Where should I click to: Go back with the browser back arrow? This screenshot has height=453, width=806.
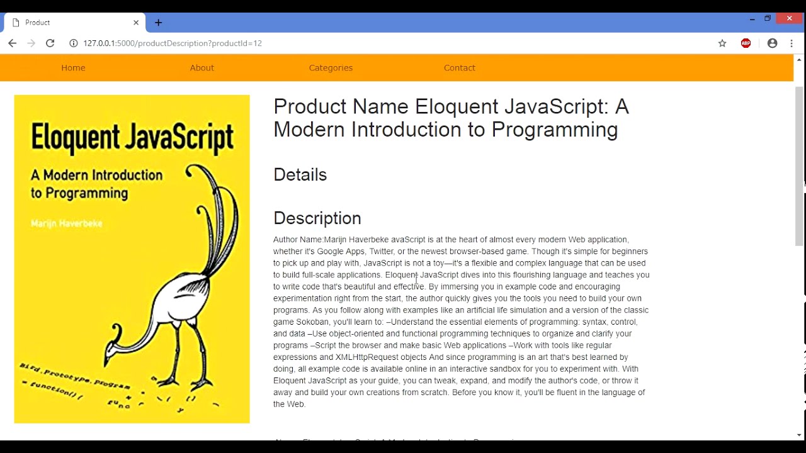pyautogui.click(x=12, y=43)
